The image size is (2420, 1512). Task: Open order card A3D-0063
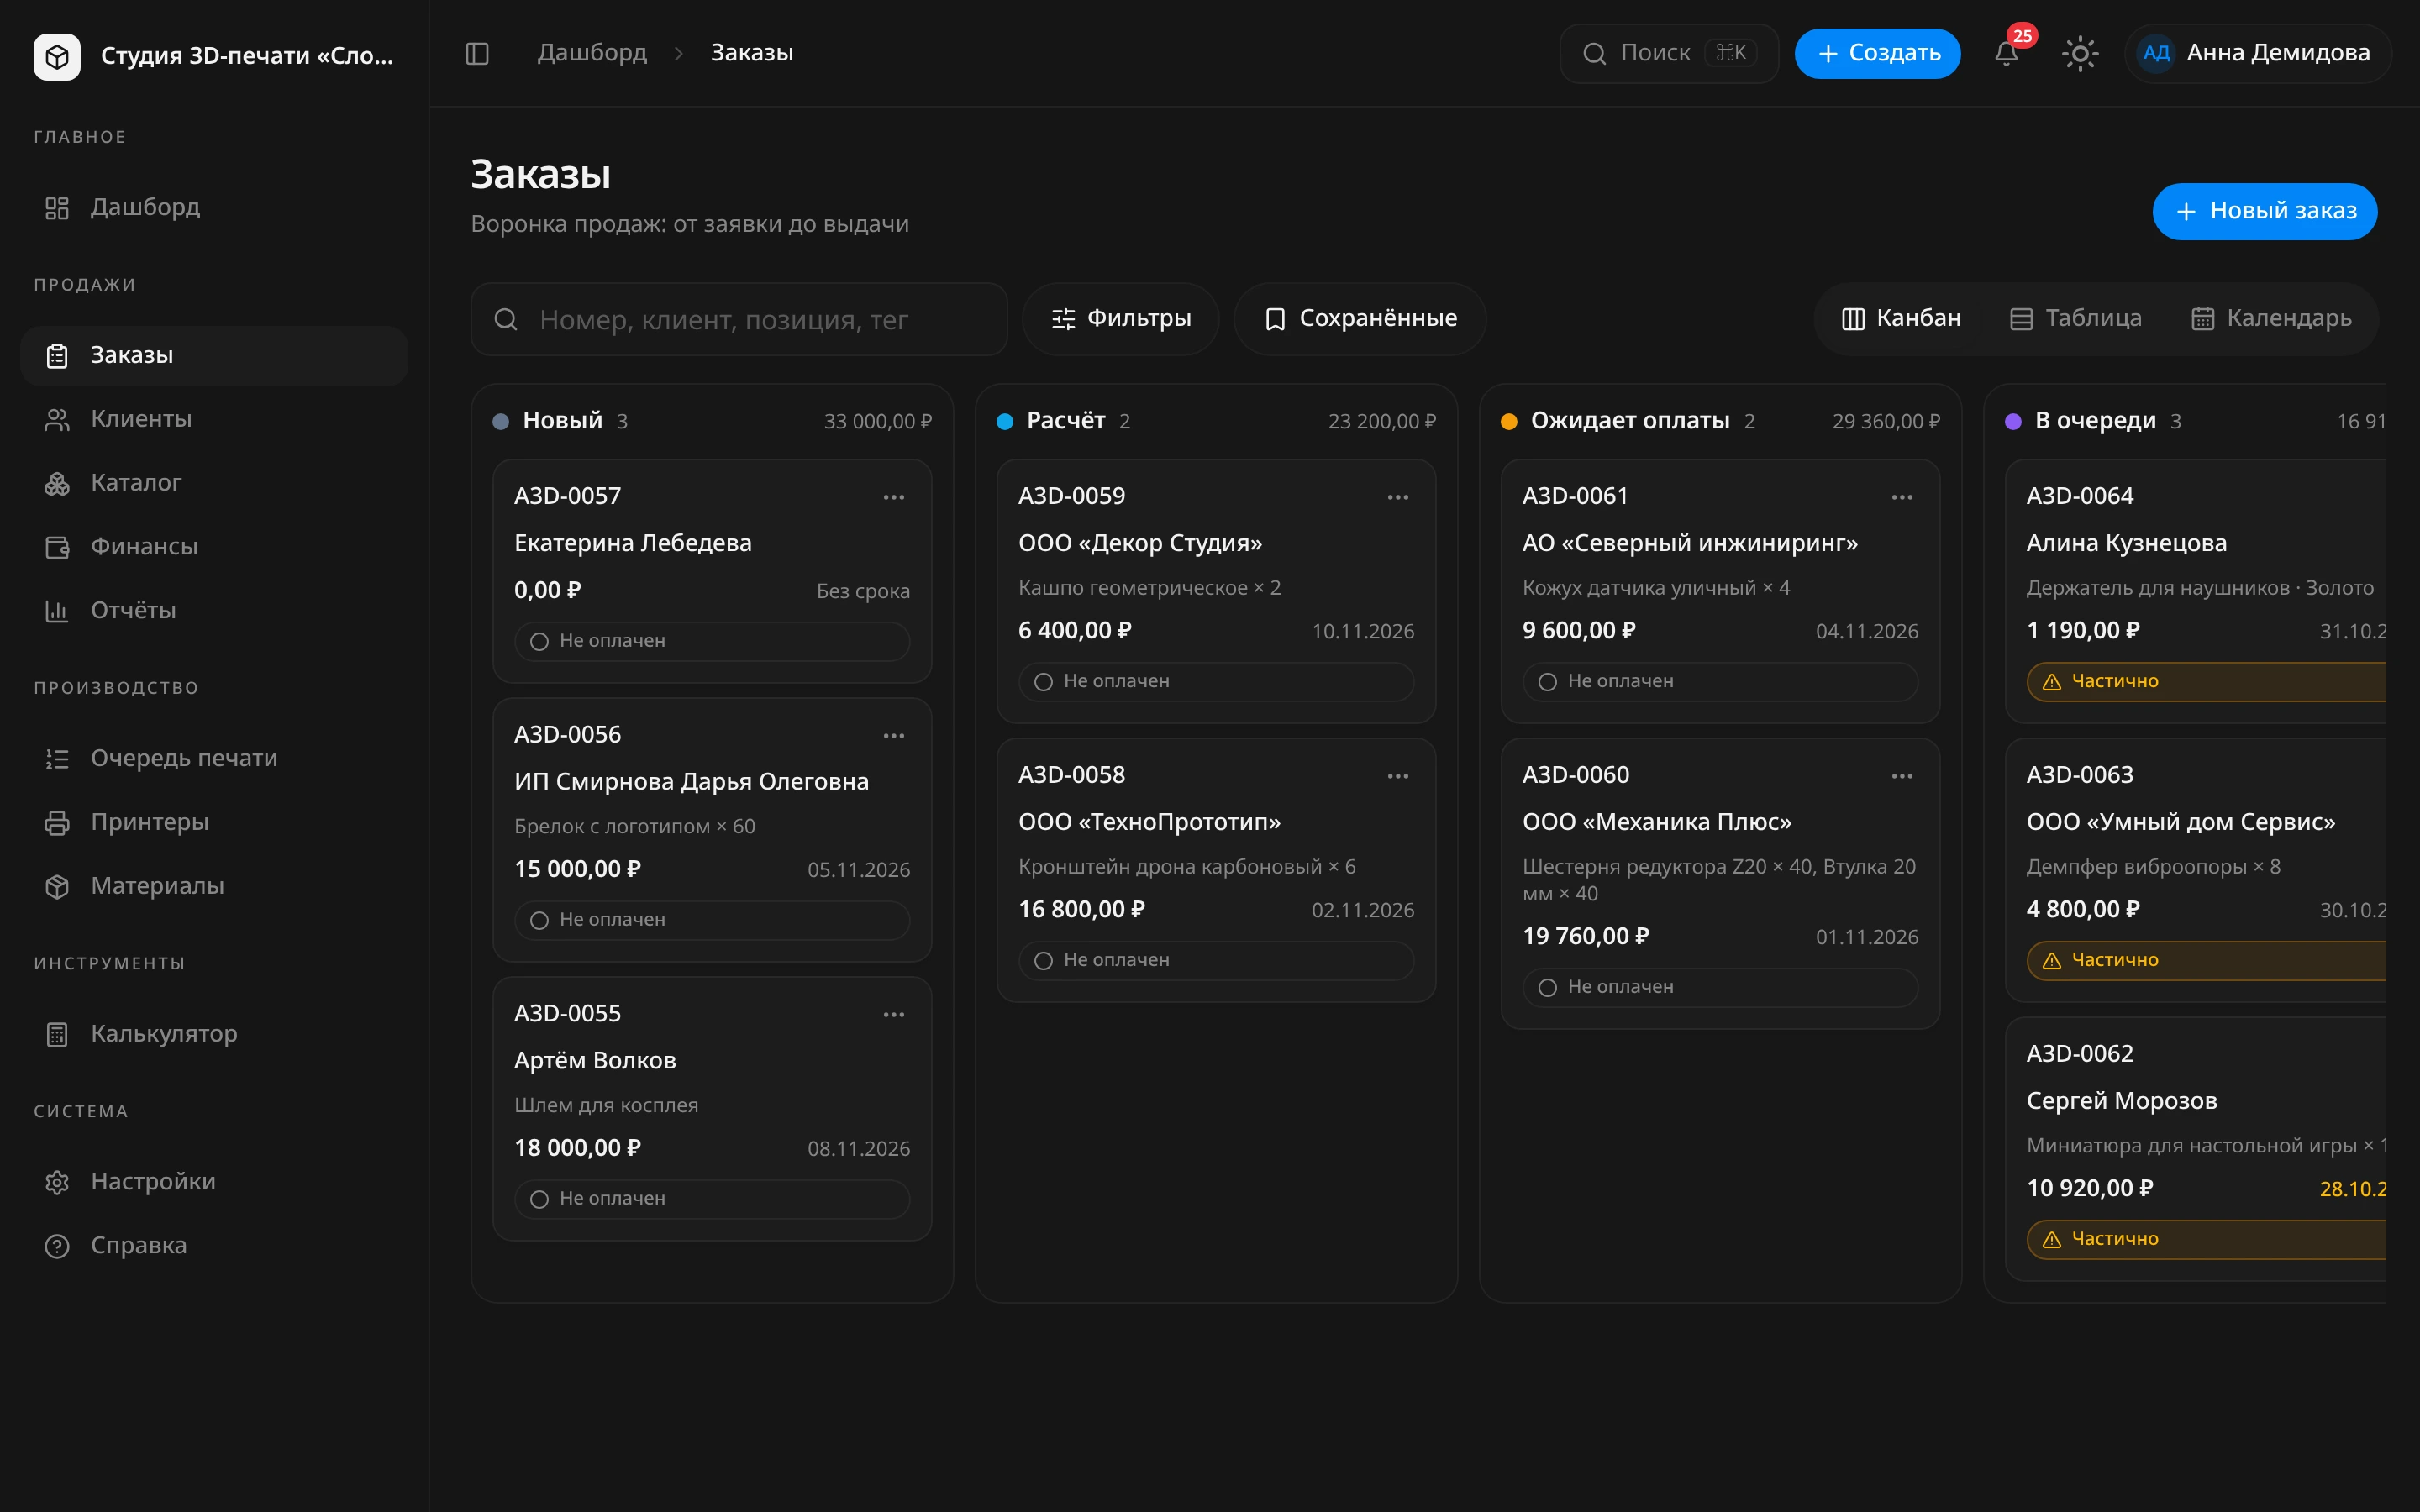pyautogui.click(x=2196, y=870)
